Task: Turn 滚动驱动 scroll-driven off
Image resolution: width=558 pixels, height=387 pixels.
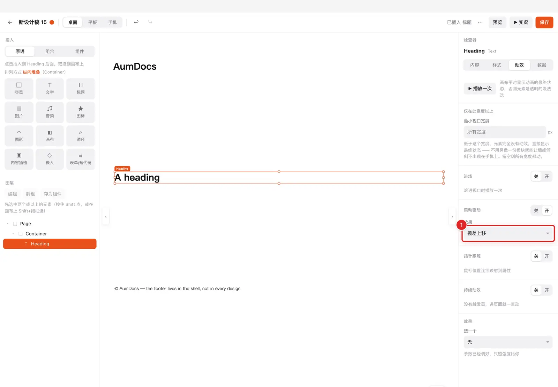Action: tap(536, 210)
